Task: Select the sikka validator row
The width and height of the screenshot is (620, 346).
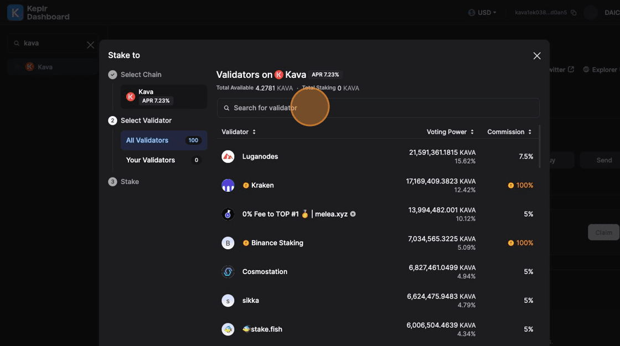Action: click(377, 300)
